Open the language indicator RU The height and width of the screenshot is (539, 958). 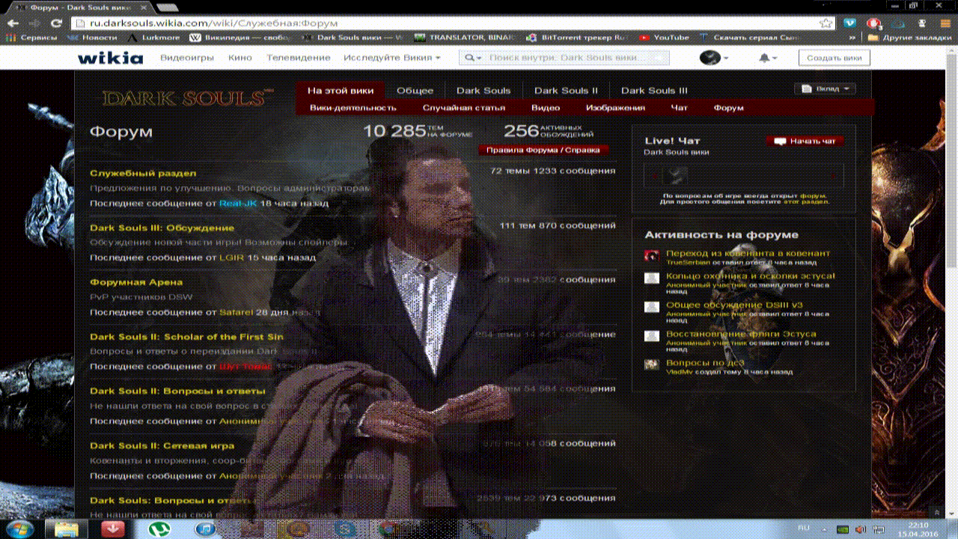pyautogui.click(x=803, y=528)
